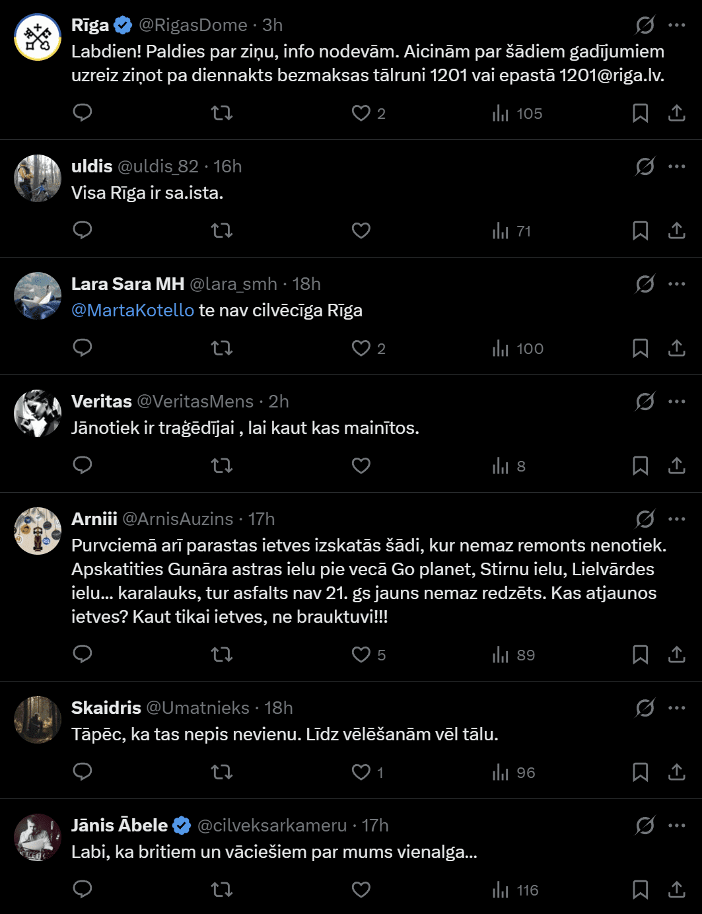
Task: Share the Rīga tweet
Action: pos(676,113)
